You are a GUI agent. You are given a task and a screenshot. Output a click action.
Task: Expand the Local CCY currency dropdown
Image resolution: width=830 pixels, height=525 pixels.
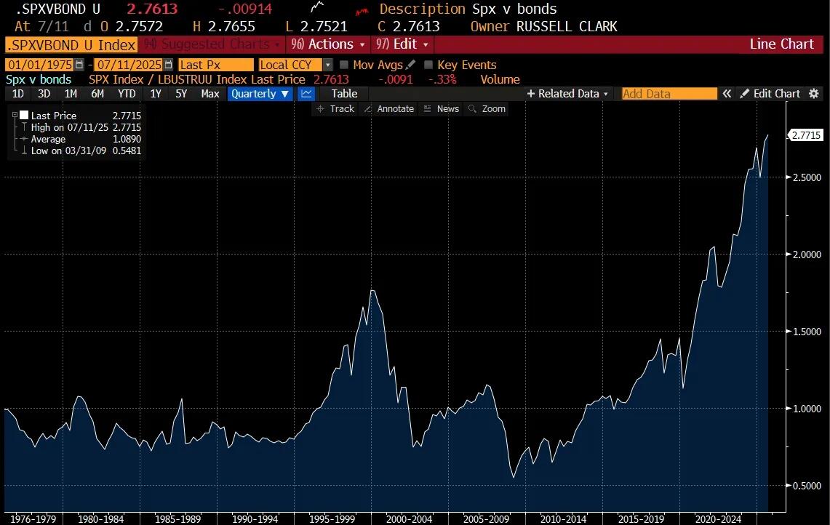328,65
